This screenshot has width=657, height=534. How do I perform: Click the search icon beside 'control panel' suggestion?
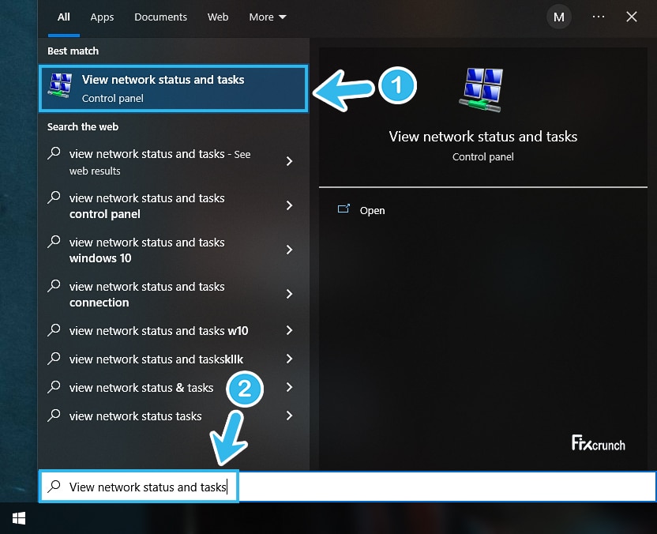pyautogui.click(x=54, y=197)
